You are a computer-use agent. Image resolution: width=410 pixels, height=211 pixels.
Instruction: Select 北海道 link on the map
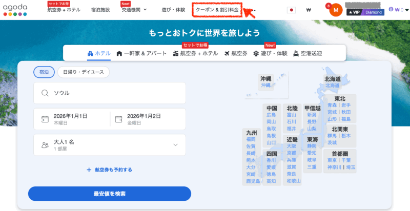[332, 86]
